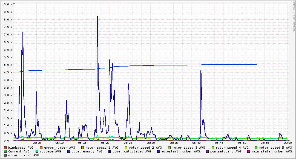The height and width of the screenshot is (159, 296).
Task: Click the 05:40 time axis label
Action: click(197, 143)
